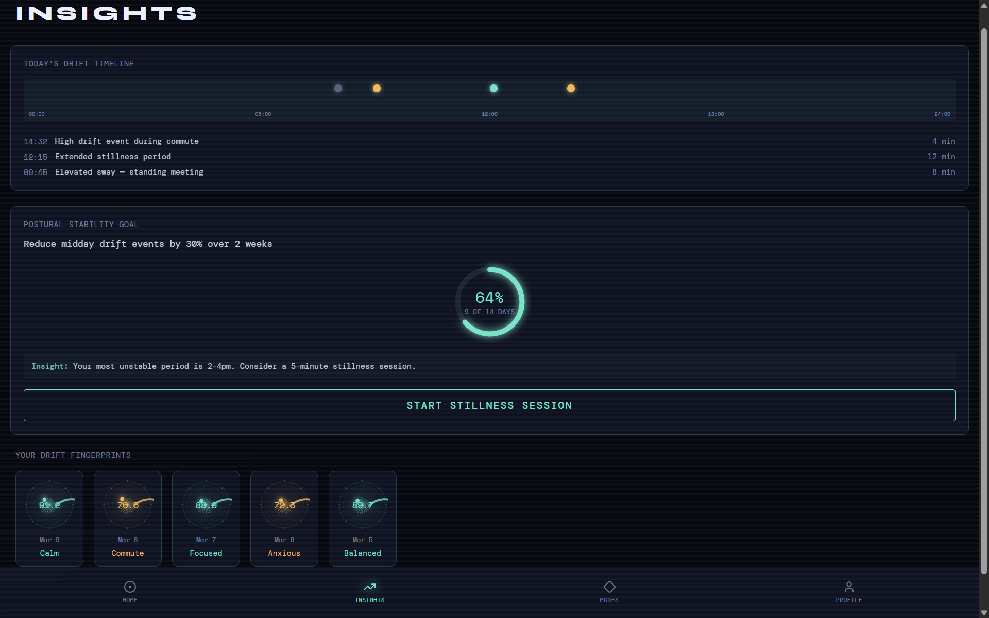
Task: Click the teal stillness marker near 12:00
Action: [x=493, y=89]
